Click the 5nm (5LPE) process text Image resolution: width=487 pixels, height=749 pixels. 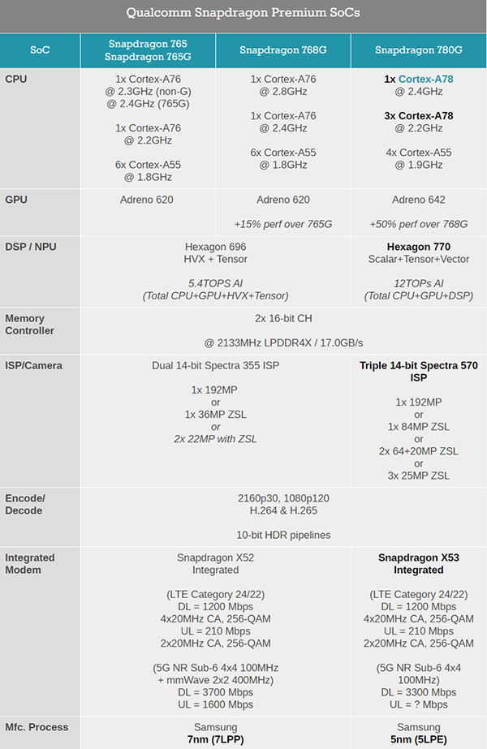419,739
